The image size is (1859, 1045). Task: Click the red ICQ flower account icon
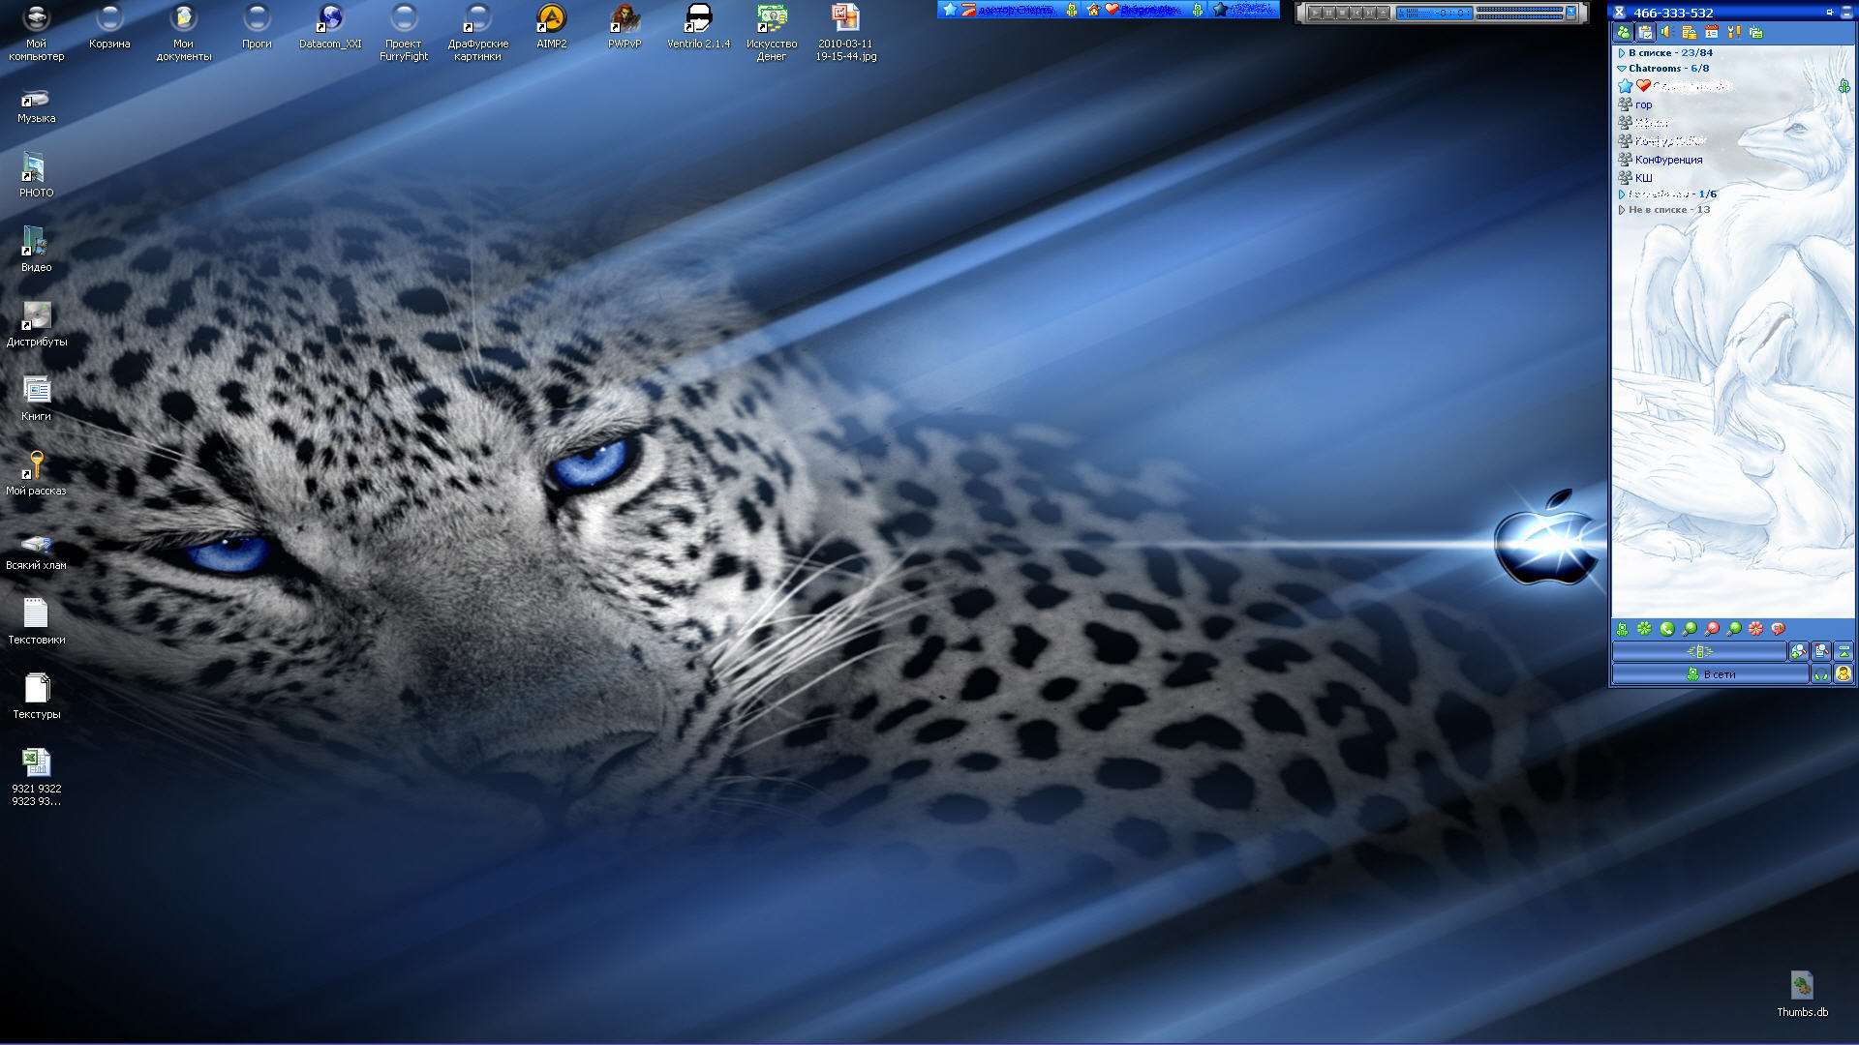pyautogui.click(x=1755, y=629)
